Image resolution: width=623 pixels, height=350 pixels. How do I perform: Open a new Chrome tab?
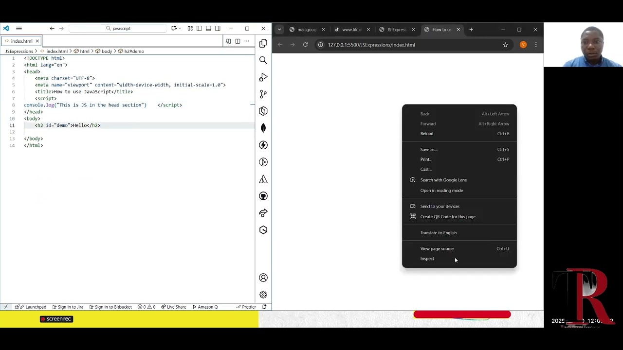pos(471,30)
